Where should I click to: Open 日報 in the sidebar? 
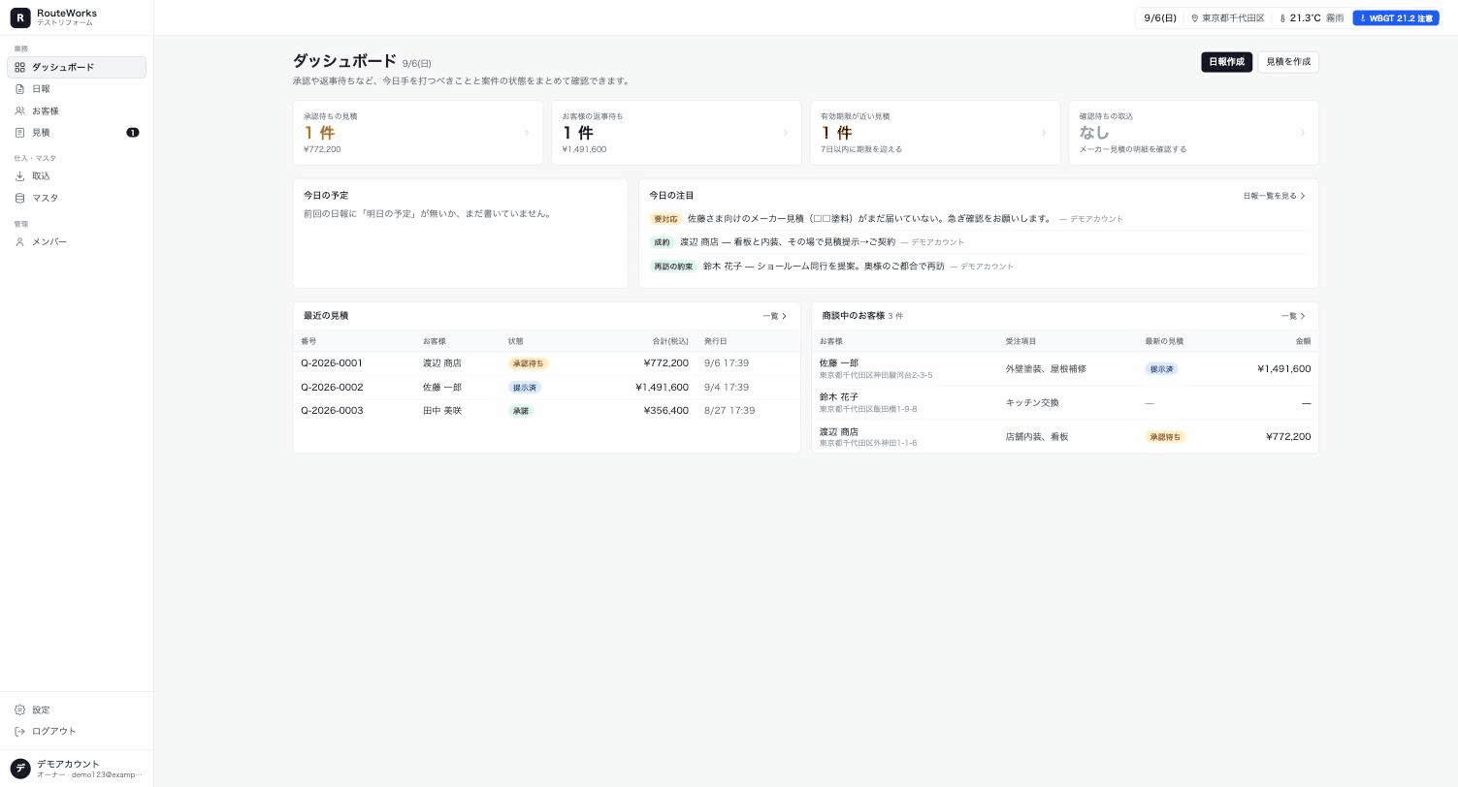click(77, 89)
